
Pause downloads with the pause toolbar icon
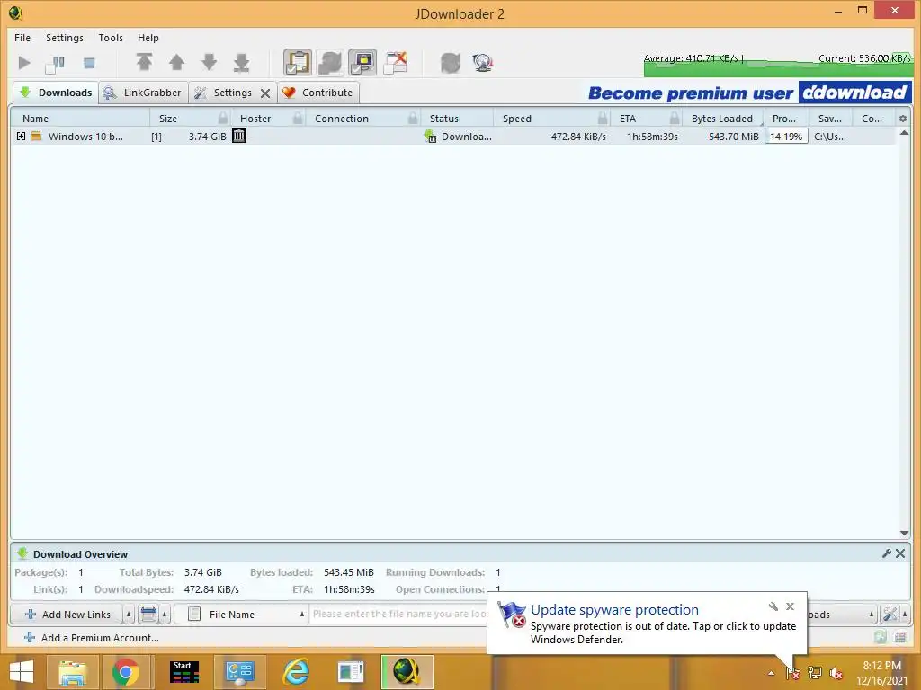coord(55,63)
